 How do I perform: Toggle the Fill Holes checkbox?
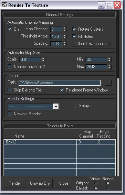pos(74,36)
